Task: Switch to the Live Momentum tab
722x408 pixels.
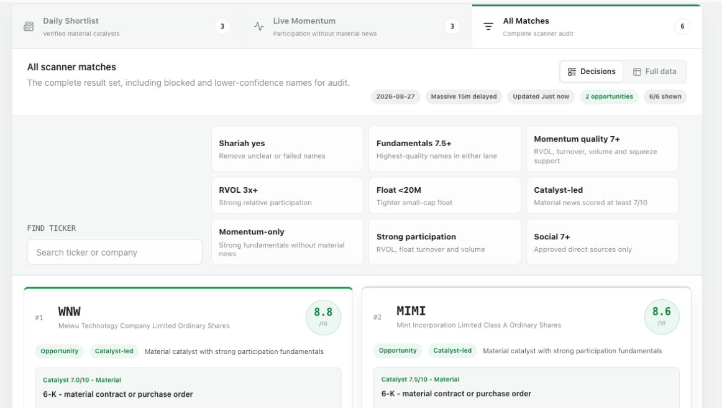Action: tap(357, 27)
